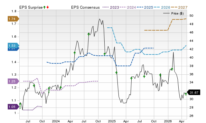
Task: Toggle the 2026 consensus legend entry
Action: pos(162,7)
